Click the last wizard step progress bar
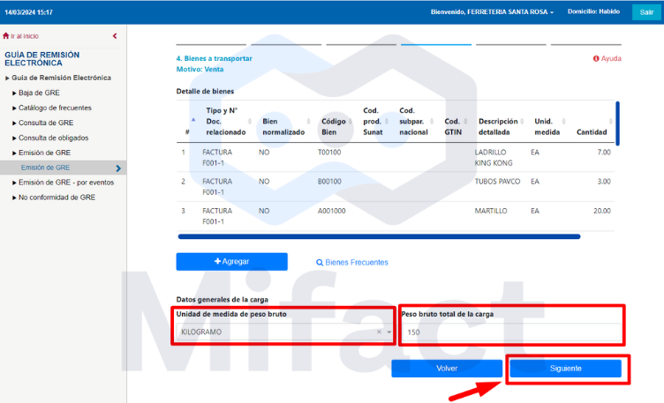 click(x=586, y=44)
